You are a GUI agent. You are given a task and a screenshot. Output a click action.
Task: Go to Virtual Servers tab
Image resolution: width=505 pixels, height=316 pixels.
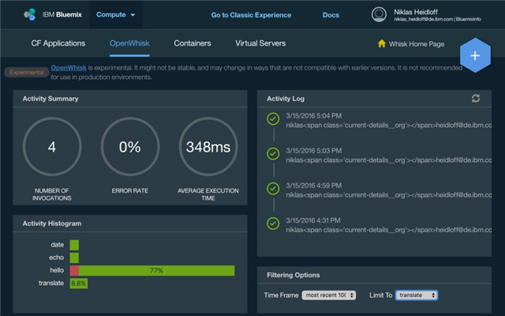click(x=260, y=43)
